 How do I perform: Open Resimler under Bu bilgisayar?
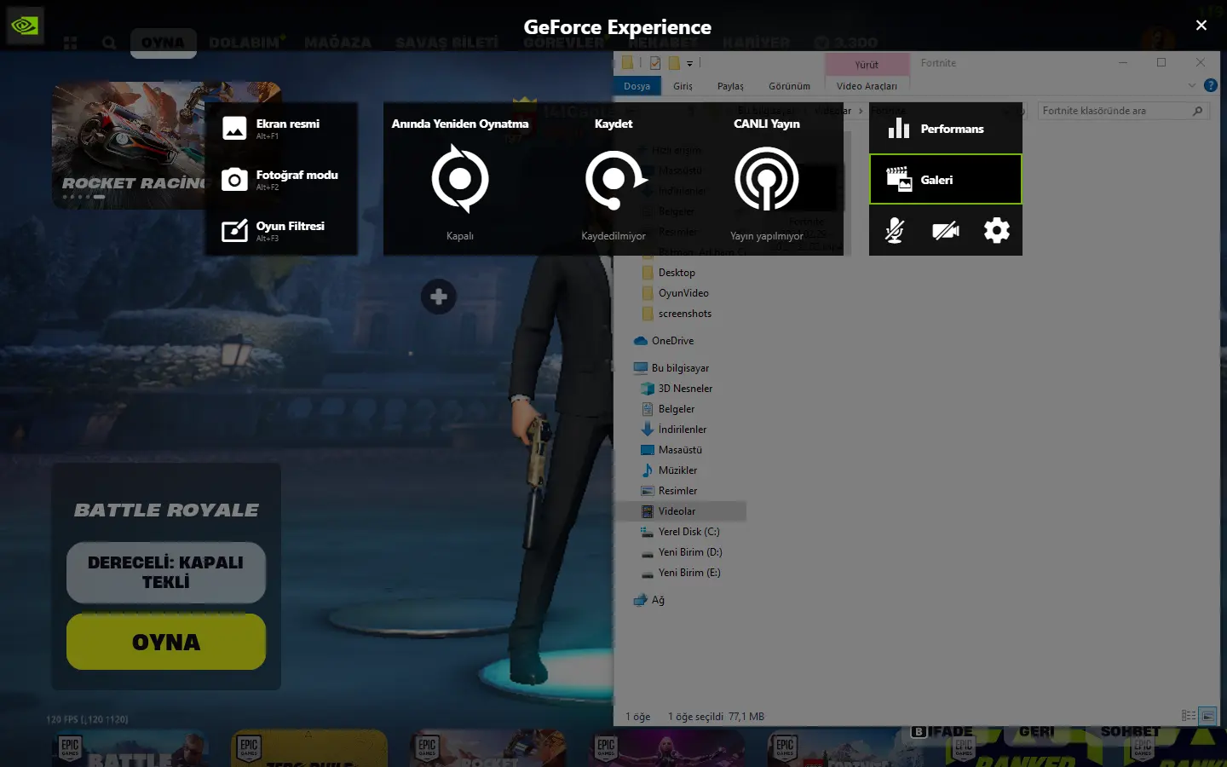click(x=677, y=491)
